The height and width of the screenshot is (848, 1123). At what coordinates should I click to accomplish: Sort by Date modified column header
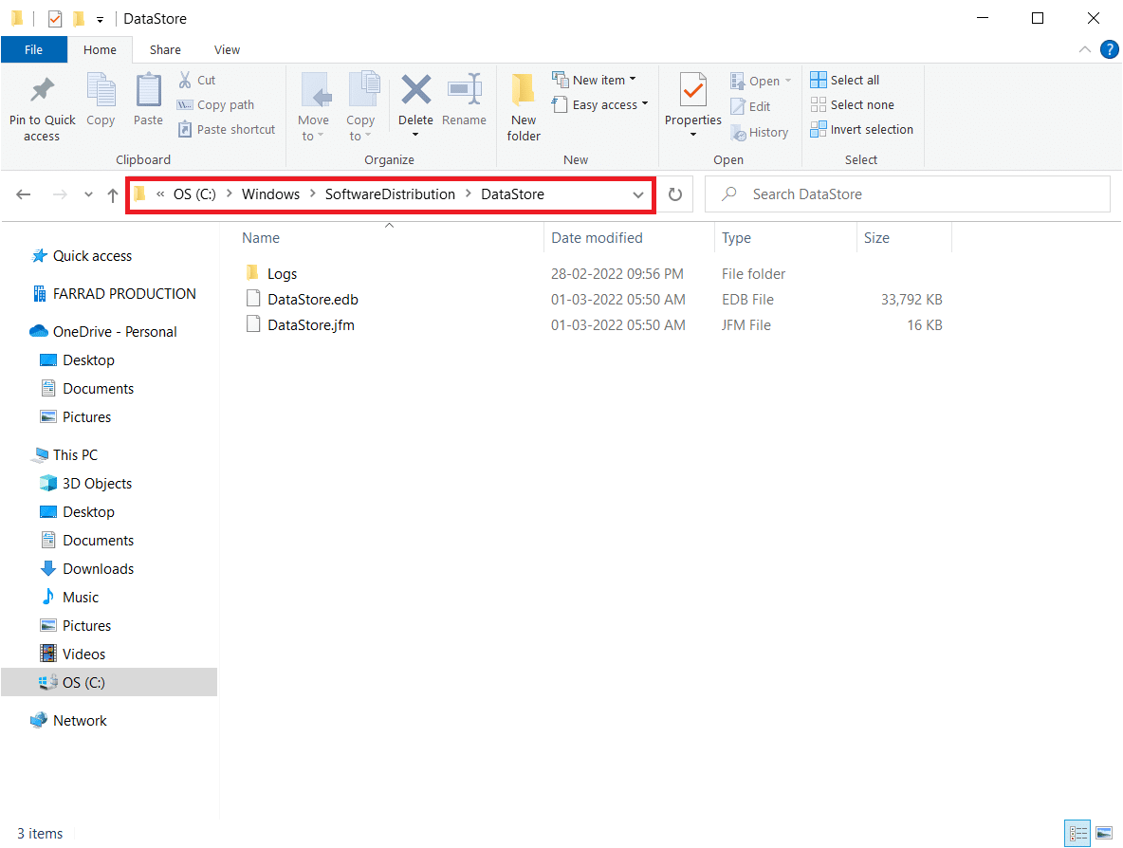coord(629,238)
